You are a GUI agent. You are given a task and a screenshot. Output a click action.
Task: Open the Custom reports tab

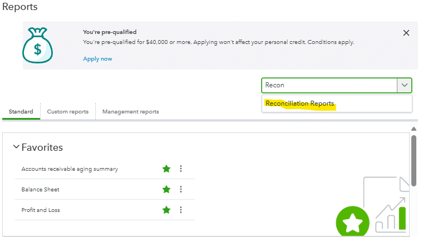coord(68,112)
